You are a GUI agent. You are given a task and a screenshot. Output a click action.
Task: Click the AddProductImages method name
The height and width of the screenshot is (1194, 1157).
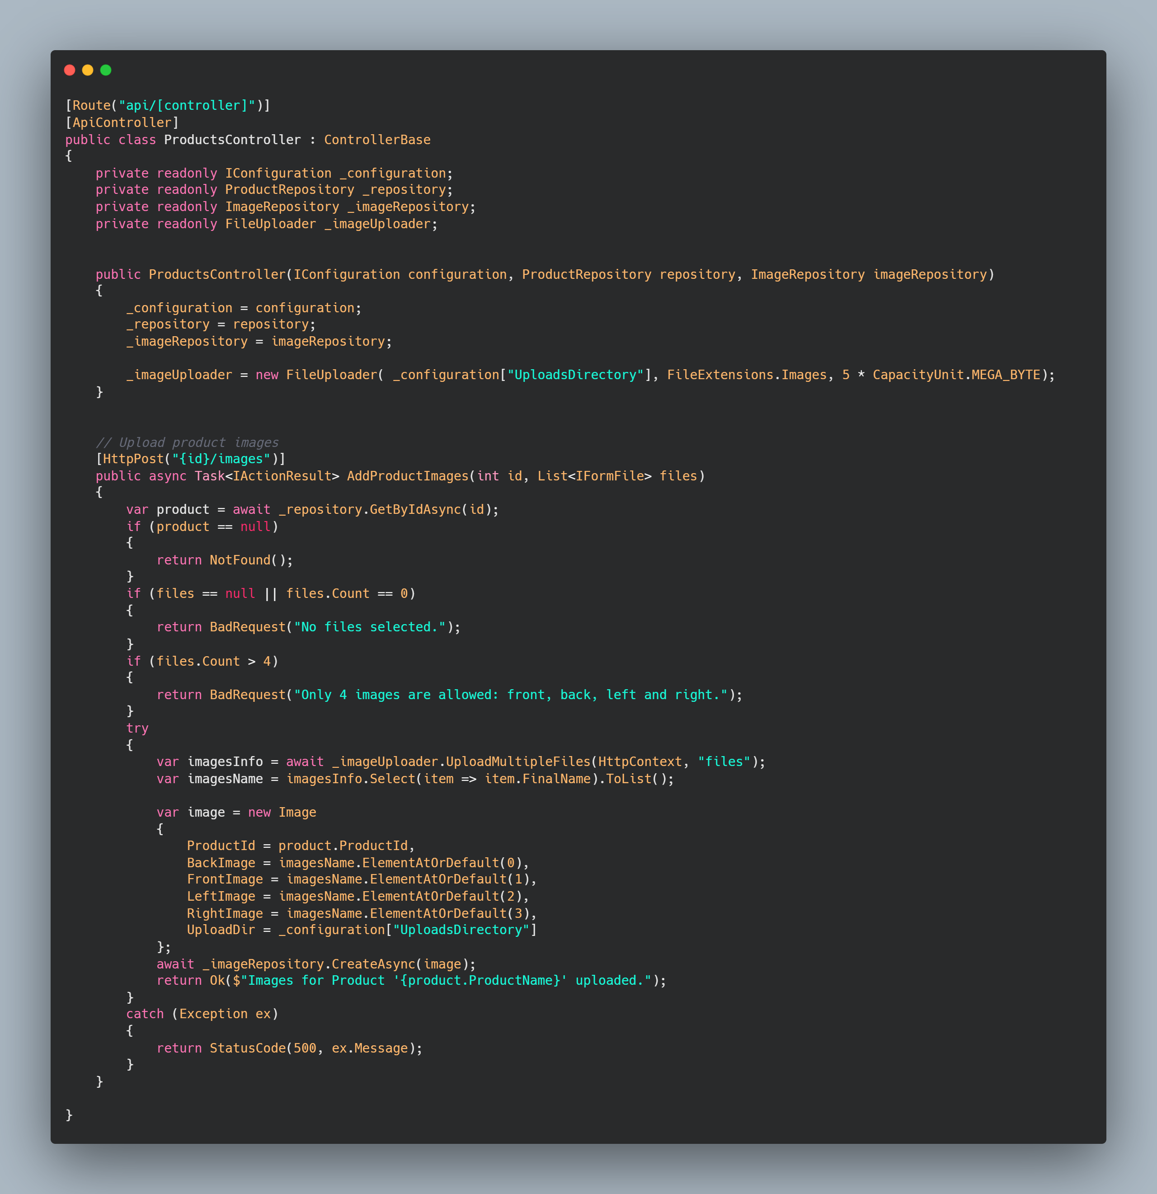coord(407,476)
